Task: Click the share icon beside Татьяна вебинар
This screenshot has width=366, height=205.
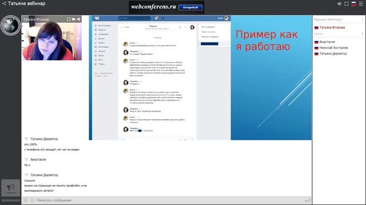Action: pos(4,3)
